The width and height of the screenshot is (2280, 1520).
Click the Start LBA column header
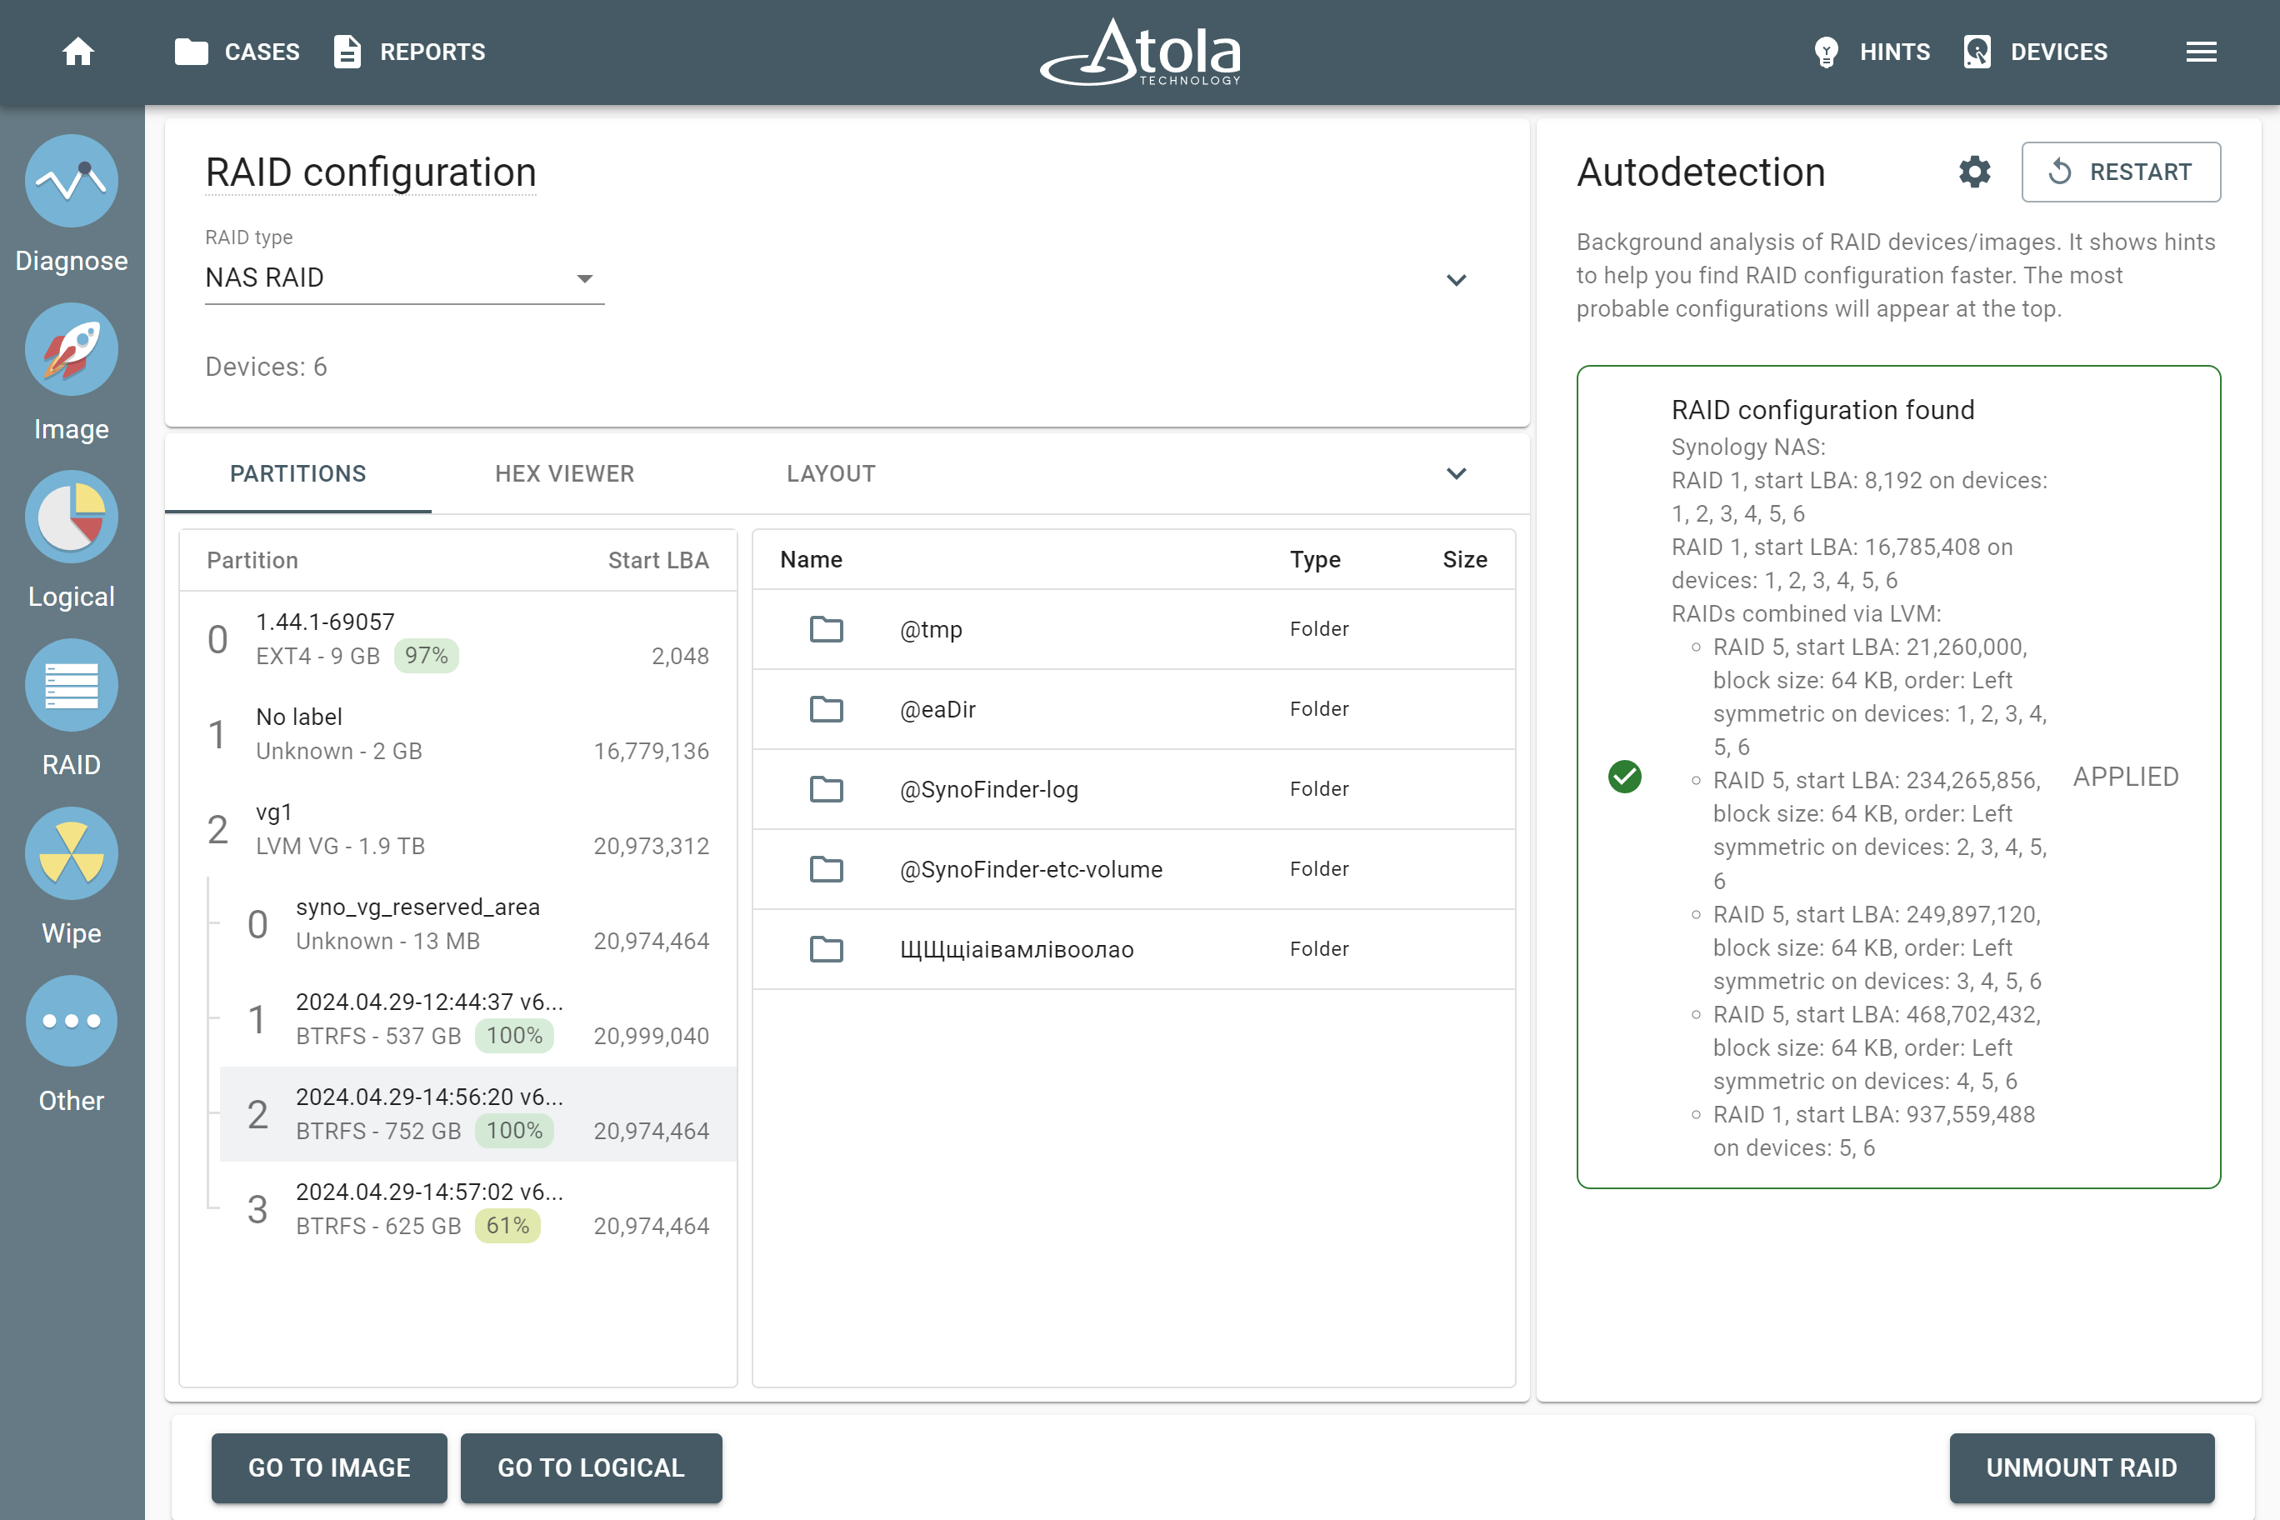tap(658, 560)
